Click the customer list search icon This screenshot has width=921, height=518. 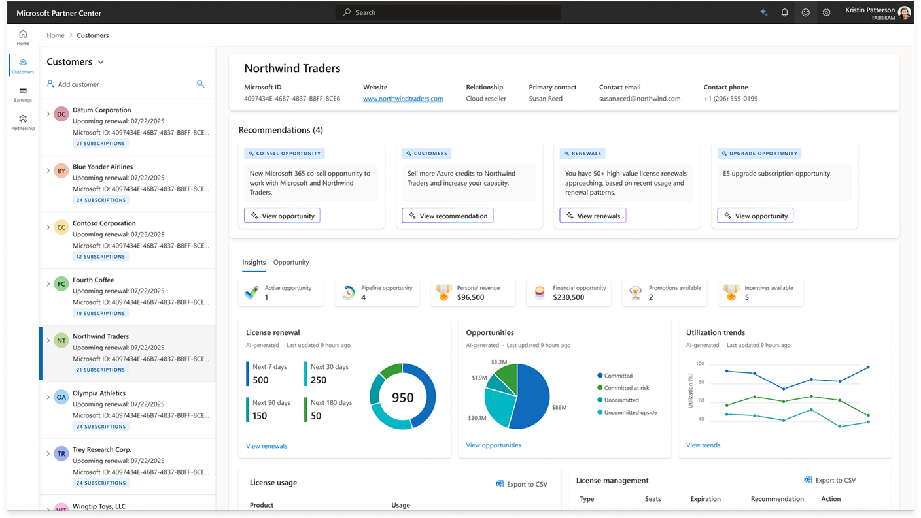(x=200, y=84)
